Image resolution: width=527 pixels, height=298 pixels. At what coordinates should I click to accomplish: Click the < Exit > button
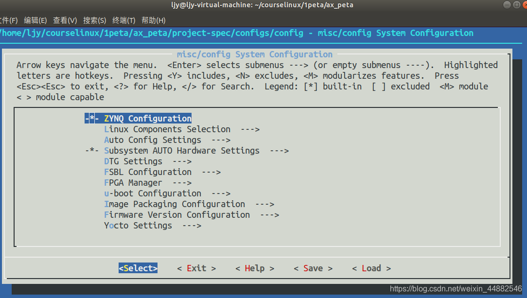tap(196, 268)
